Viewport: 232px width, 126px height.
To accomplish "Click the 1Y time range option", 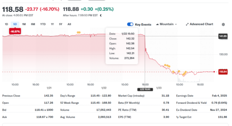I will [52, 24].
